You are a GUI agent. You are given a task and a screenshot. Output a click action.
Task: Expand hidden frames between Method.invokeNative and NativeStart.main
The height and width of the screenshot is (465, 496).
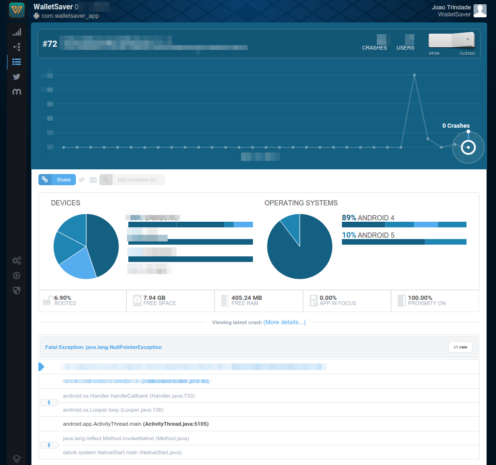click(49, 445)
